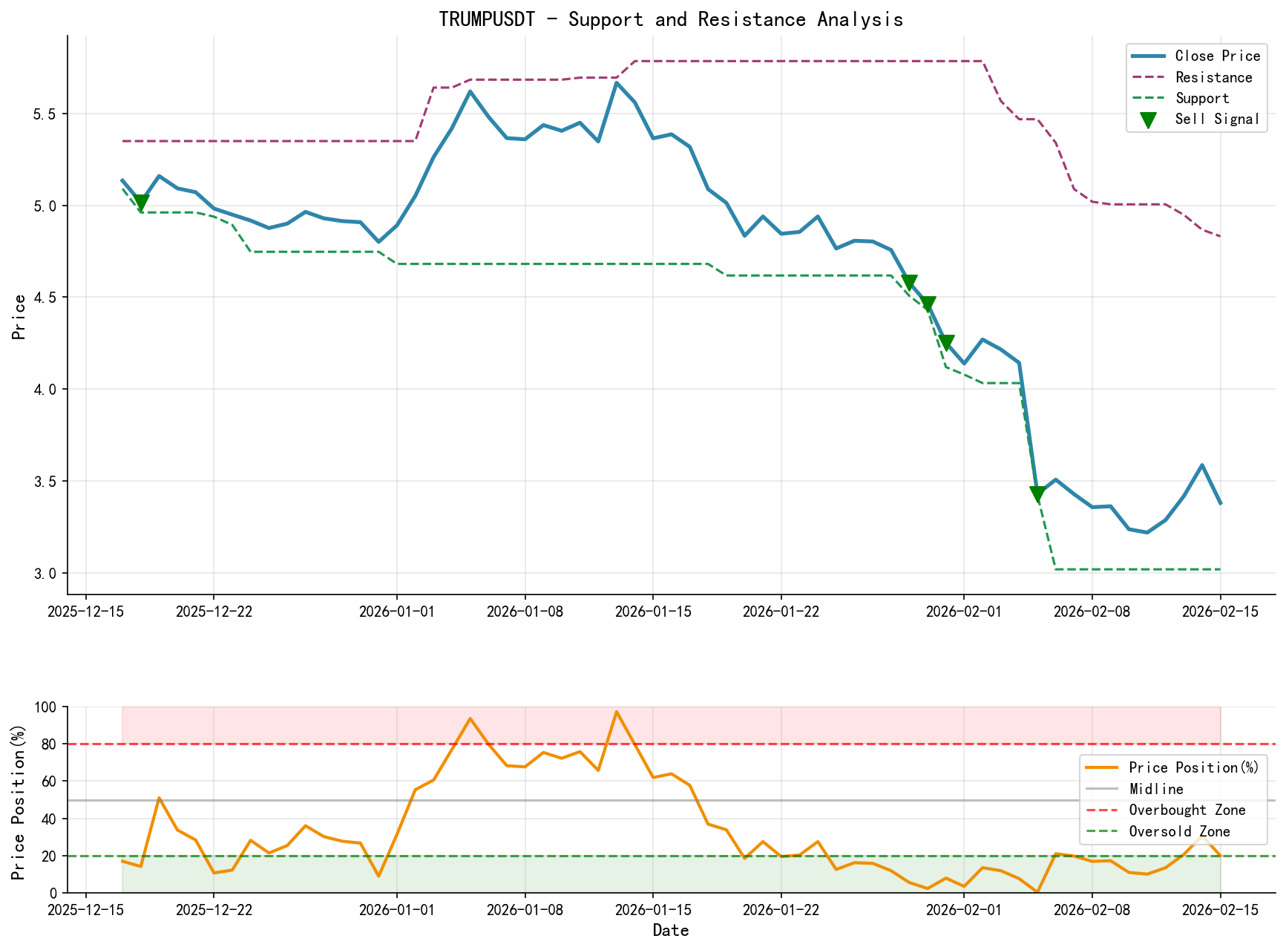The width and height of the screenshot is (1286, 950).
Task: Click the green sell marker near 2025-12-18
Action: click(x=142, y=202)
